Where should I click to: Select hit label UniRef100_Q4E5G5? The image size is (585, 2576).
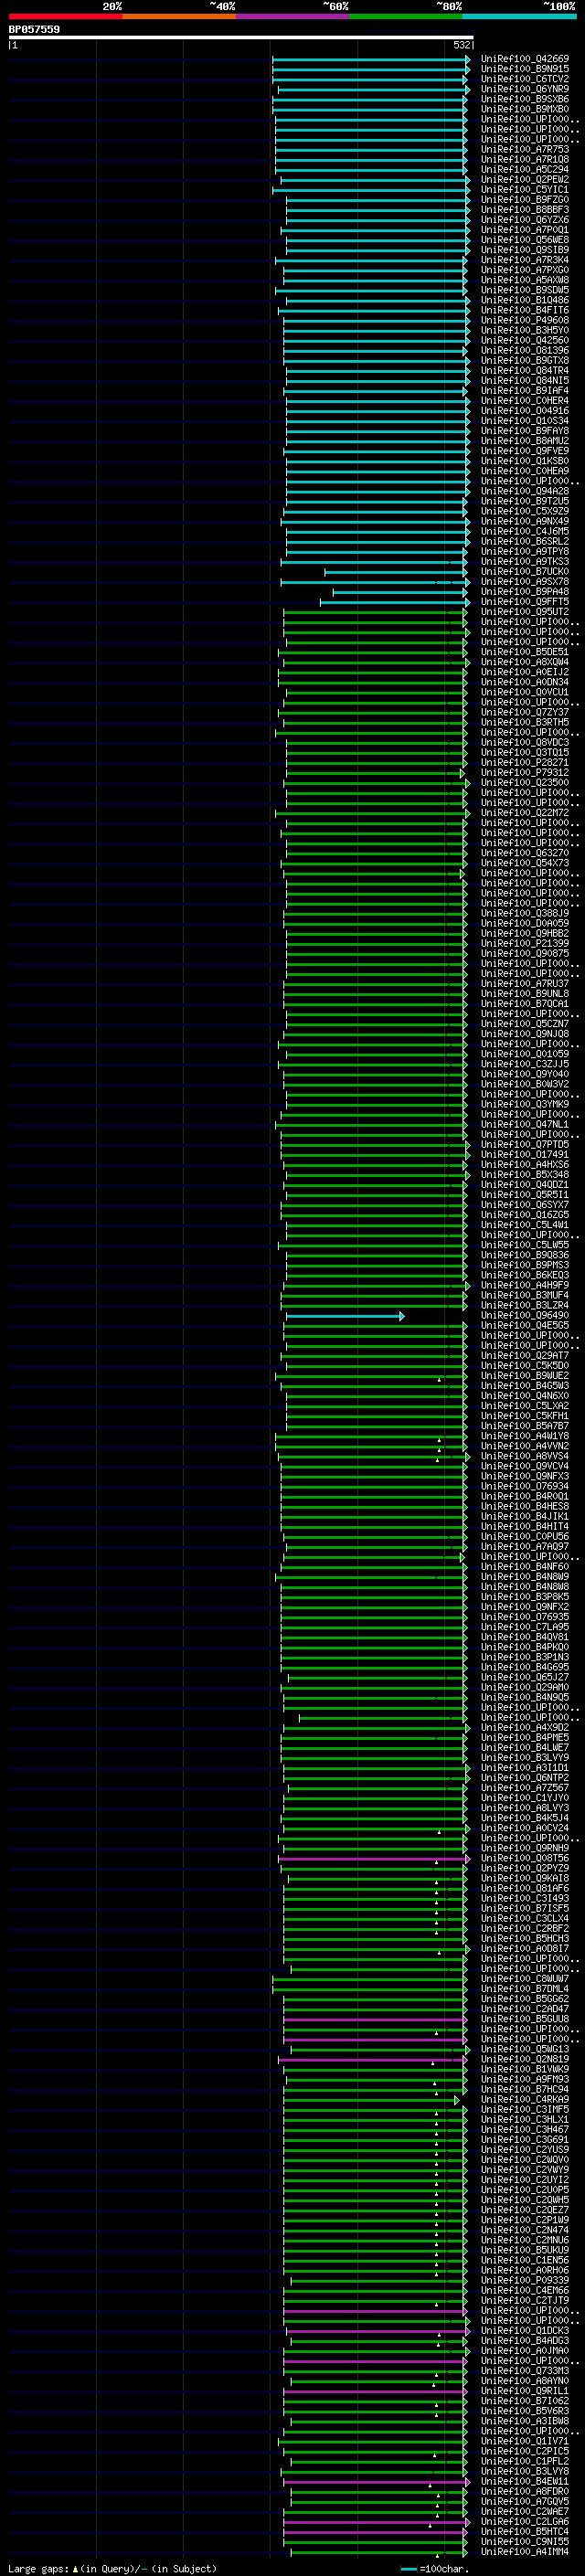pyautogui.click(x=524, y=1326)
